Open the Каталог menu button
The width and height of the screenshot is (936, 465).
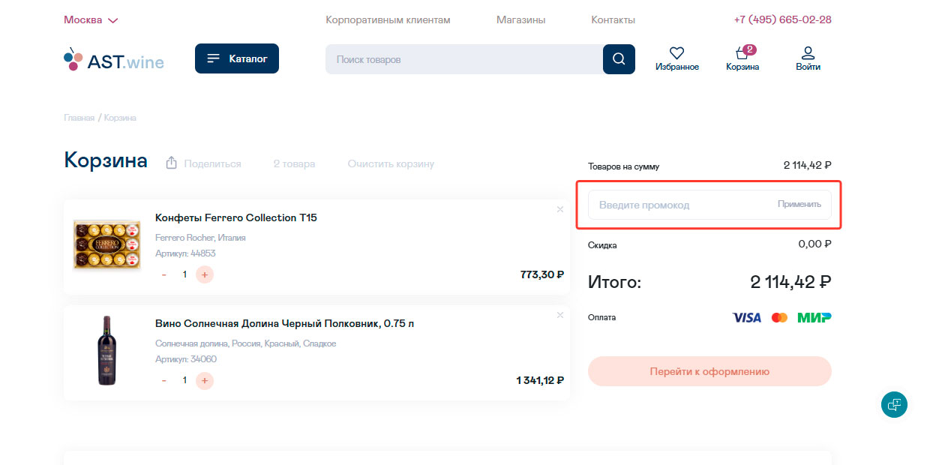pyautogui.click(x=237, y=58)
